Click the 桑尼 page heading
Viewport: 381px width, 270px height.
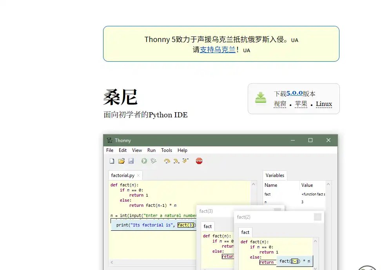[120, 97]
